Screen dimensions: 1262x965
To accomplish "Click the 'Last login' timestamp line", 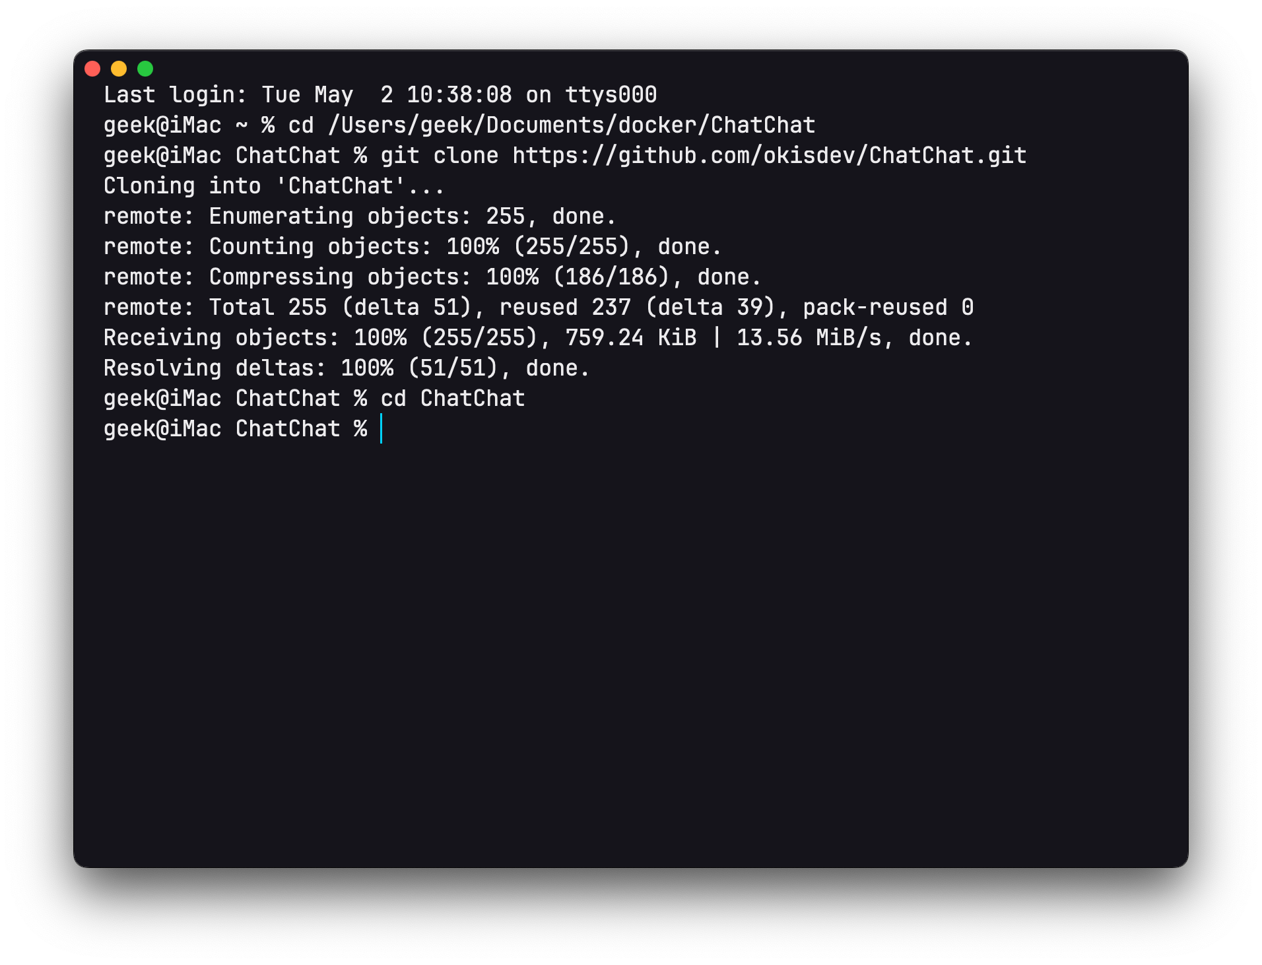I will [x=380, y=95].
